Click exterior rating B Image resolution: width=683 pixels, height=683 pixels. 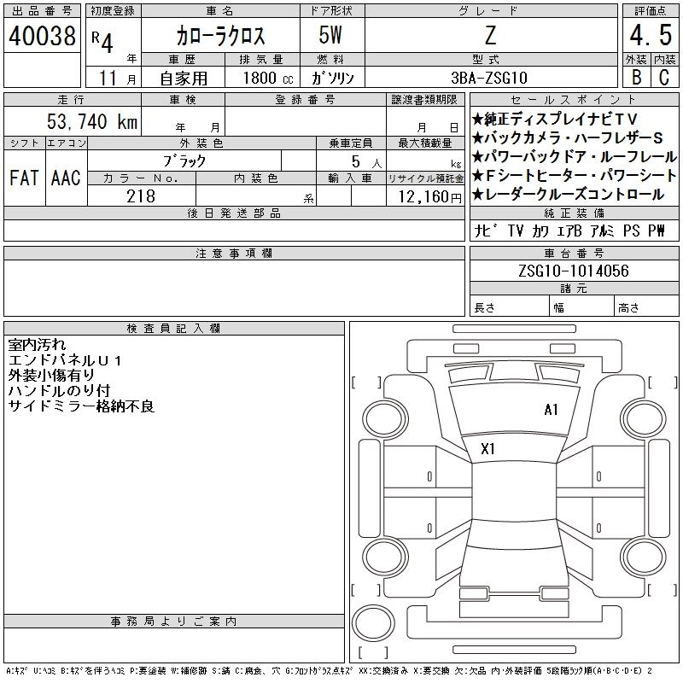(x=636, y=77)
